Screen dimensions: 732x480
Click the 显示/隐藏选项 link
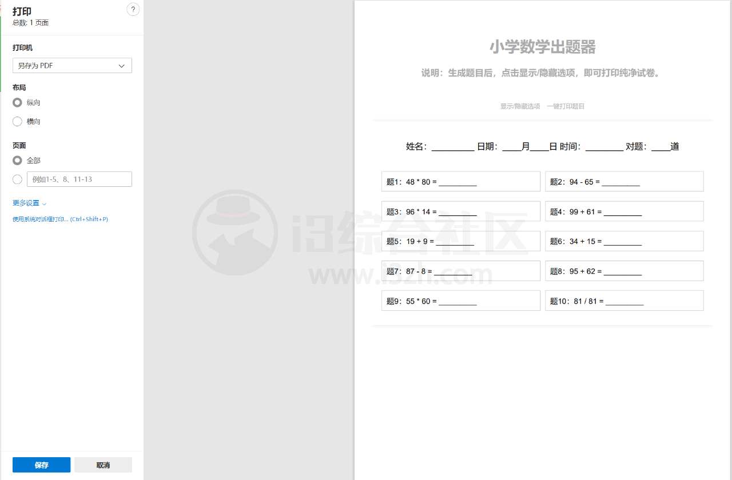[519, 106]
